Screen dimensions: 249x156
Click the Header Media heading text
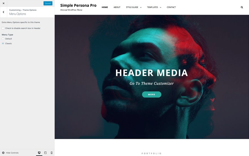click(x=152, y=73)
